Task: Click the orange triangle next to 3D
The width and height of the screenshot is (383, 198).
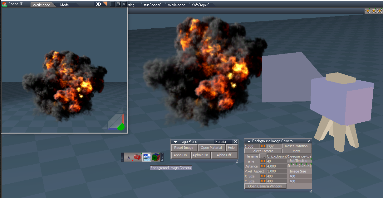Action: tap(105, 4)
